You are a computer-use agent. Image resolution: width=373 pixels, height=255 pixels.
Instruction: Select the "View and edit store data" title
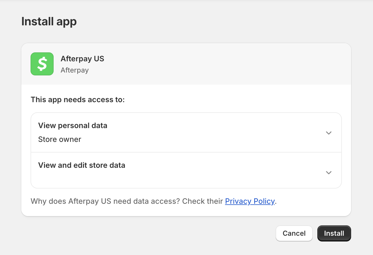[82, 165]
